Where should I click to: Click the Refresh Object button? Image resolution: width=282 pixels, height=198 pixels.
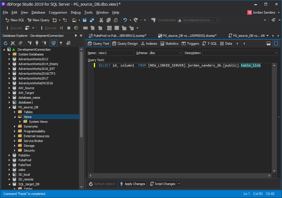coord(102,184)
